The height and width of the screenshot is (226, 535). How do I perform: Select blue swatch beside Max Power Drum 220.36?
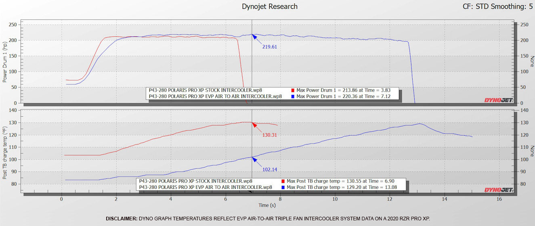(x=293, y=96)
